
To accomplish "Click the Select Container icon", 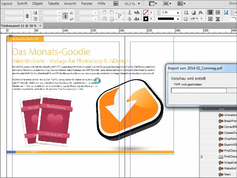I will [129, 12].
